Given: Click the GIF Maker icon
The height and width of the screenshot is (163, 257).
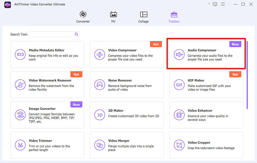Looking at the screenshot, I should pyautogui.click(x=179, y=85).
